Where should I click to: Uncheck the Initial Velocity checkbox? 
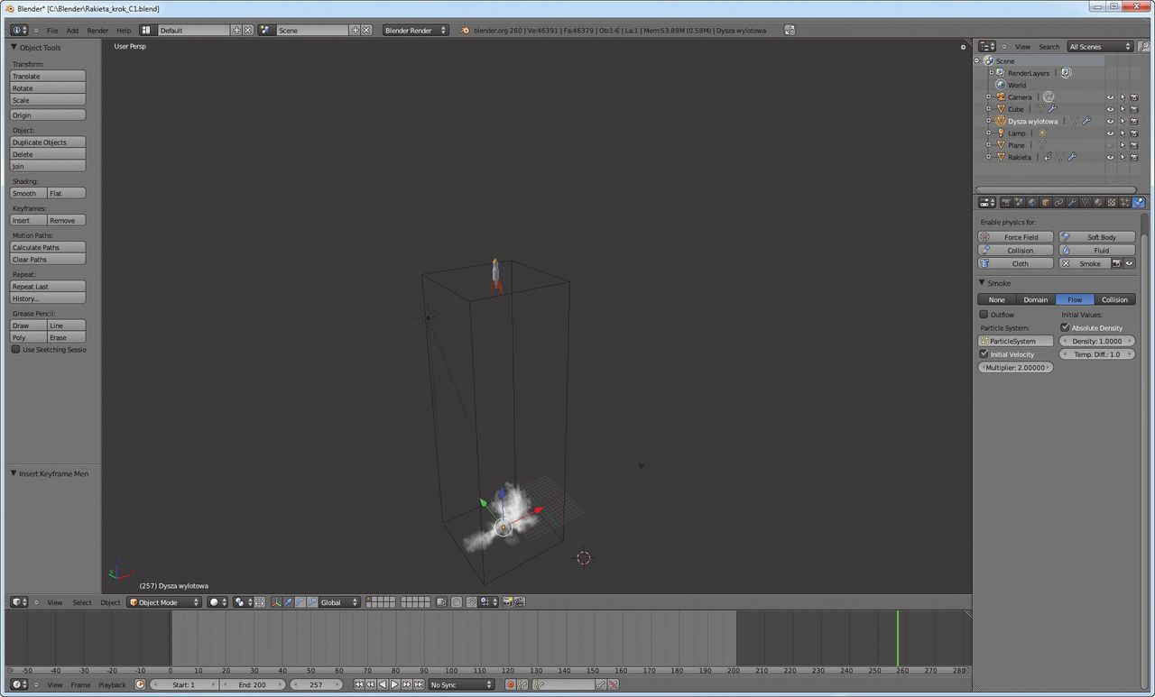pos(984,354)
